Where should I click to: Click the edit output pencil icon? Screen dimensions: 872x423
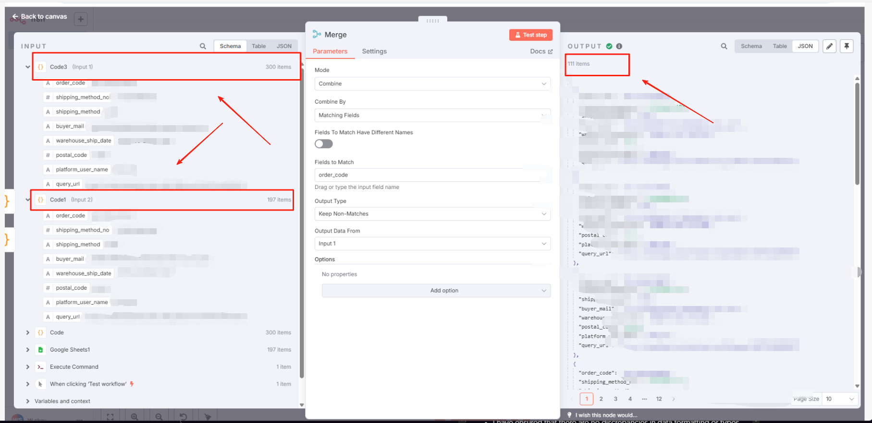829,46
